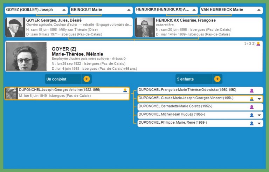
Task: Click the photo of Georges GOYER wearing beret
Action: (15, 27)
